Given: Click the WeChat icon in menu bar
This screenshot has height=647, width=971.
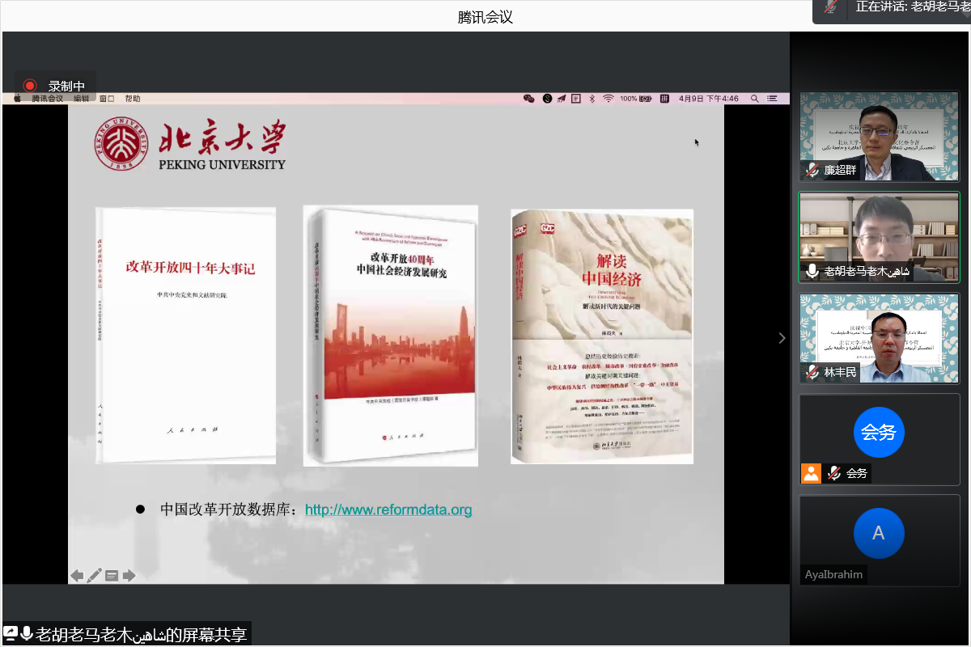Looking at the screenshot, I should tap(529, 99).
